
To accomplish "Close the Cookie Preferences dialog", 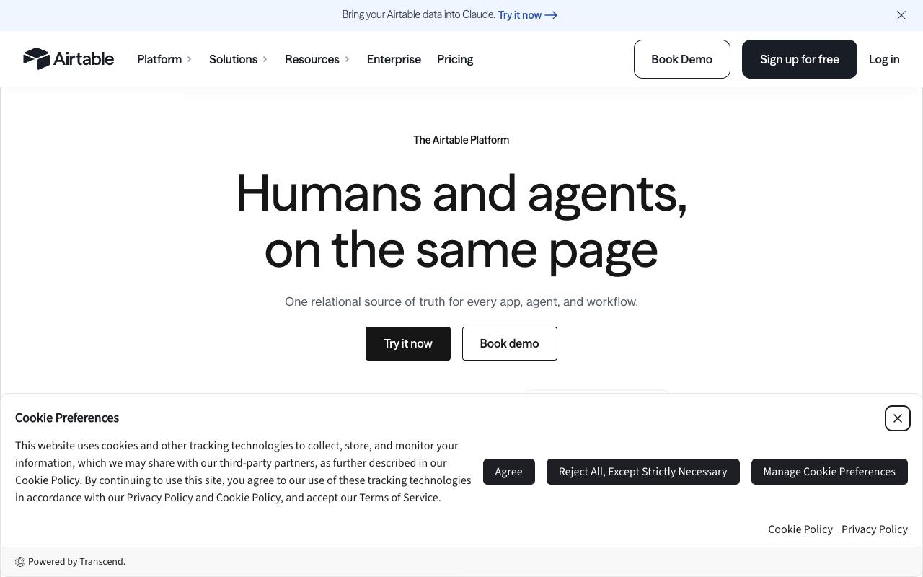I will (x=898, y=418).
